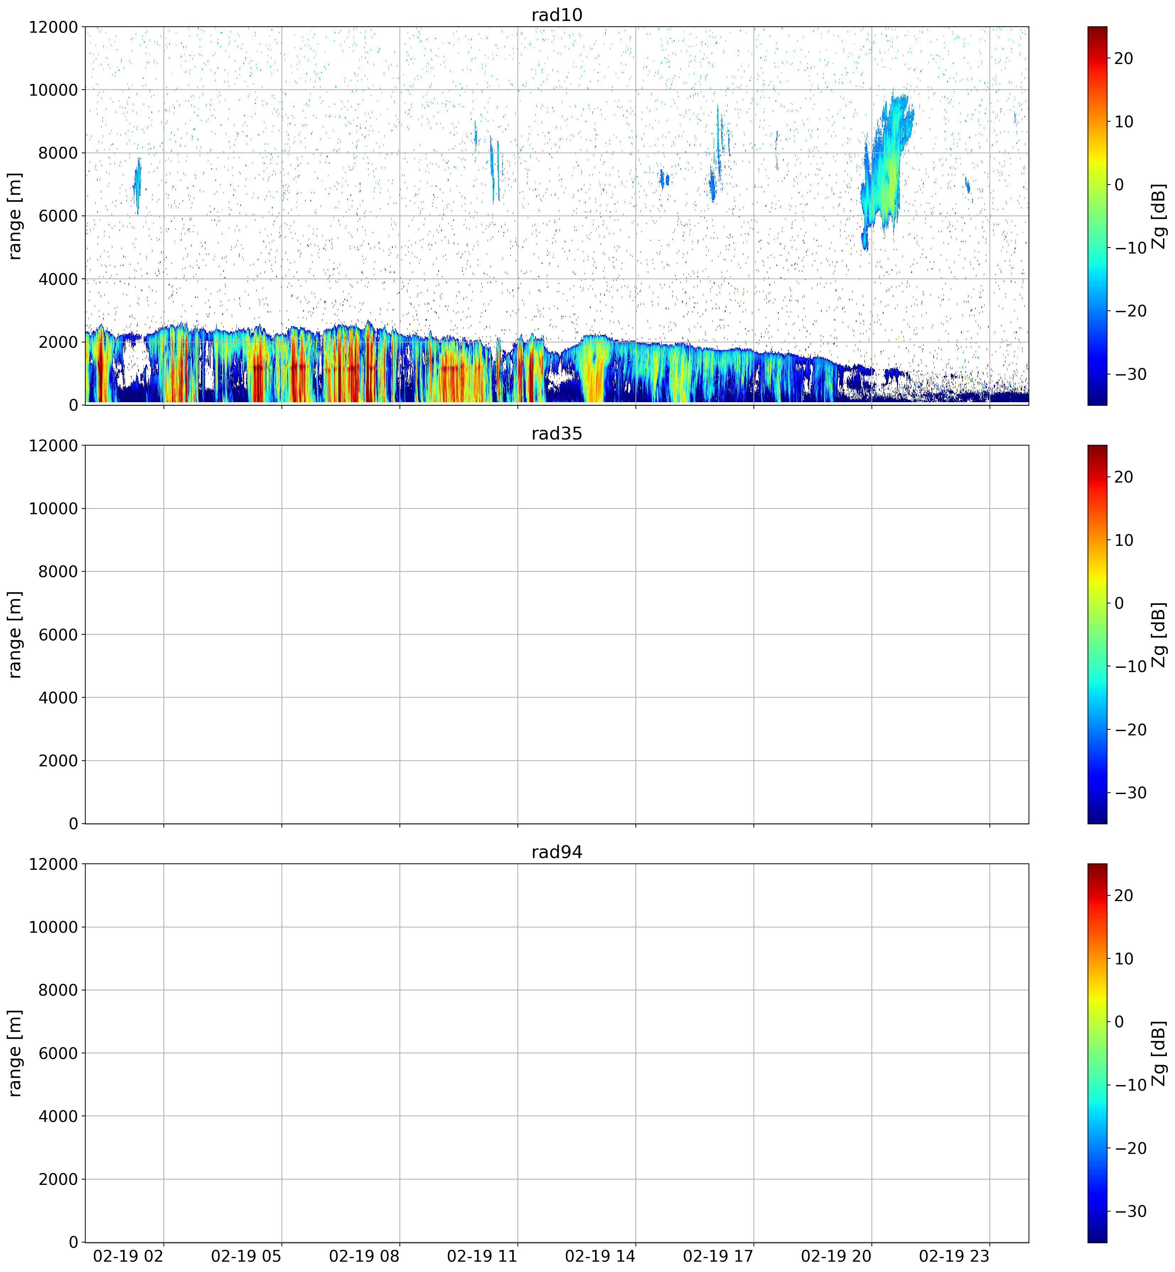Click the −10 label on rad94 colorbar
Viewport: 1175px width, 1272px height.
point(1131,1085)
